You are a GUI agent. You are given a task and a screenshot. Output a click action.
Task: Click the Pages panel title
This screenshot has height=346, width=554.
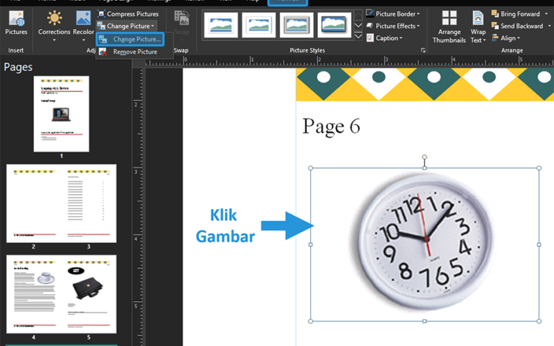click(18, 67)
